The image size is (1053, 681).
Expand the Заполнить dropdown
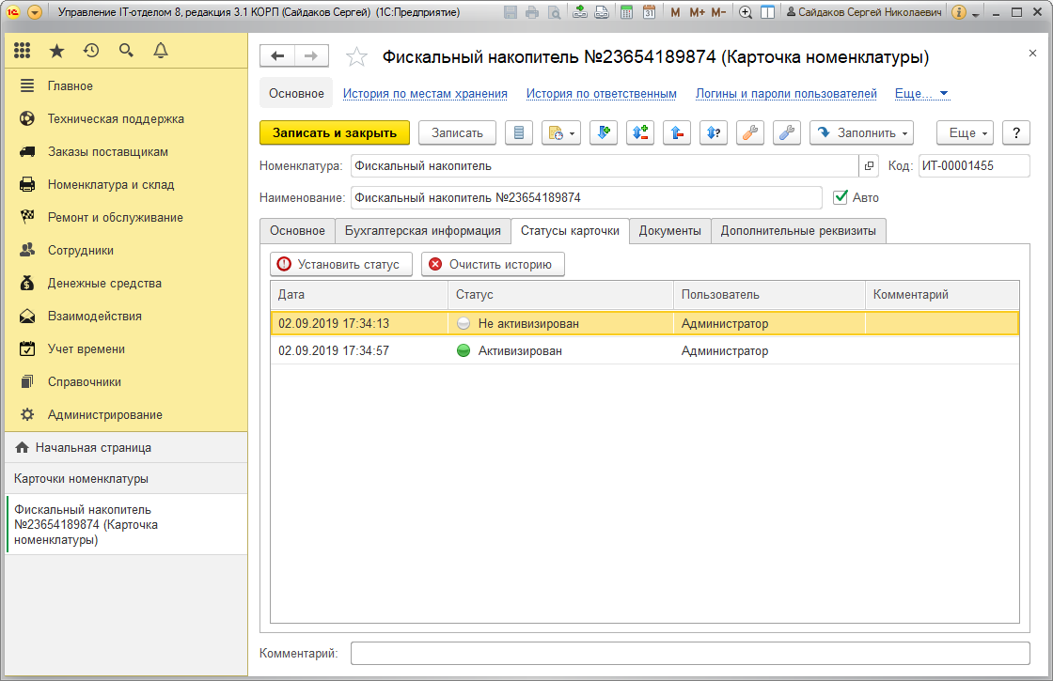[x=862, y=132]
